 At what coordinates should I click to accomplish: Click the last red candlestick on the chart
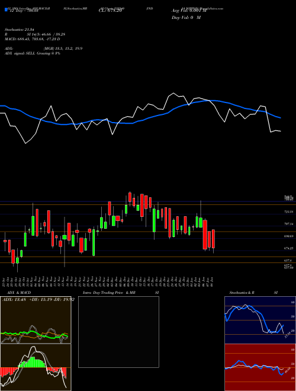pyautogui.click(x=213, y=239)
